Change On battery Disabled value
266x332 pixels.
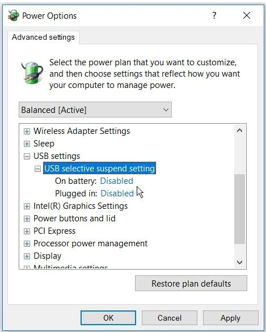(x=116, y=181)
